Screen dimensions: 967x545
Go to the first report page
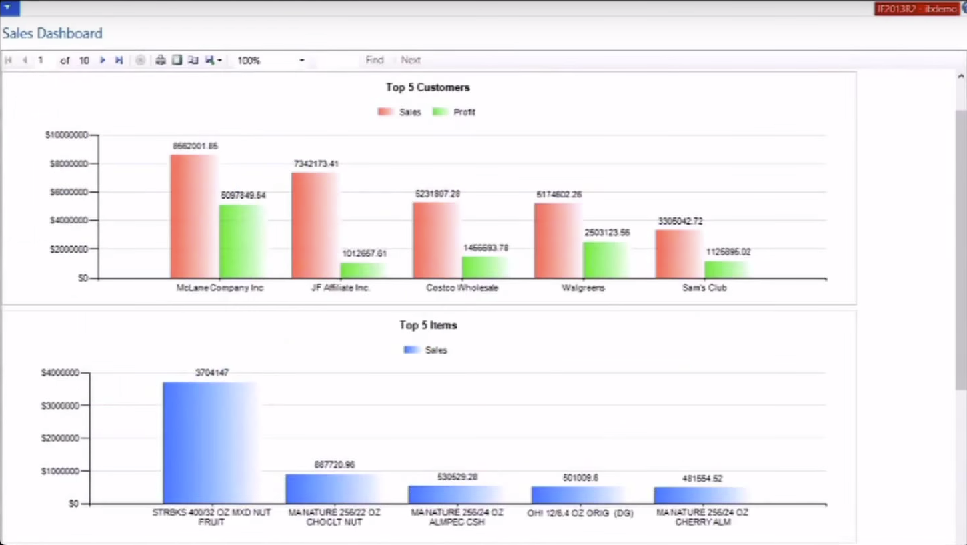[x=9, y=60]
